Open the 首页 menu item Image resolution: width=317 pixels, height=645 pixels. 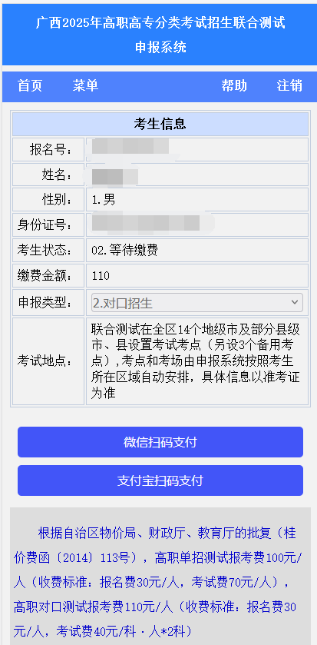point(30,85)
